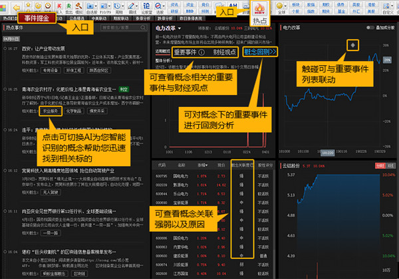Click the search magnifier in 热点事件 panel
The height and width of the screenshot is (279, 399).
click(x=143, y=27)
